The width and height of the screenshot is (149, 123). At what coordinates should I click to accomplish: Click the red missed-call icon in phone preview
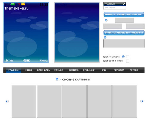tap(19, 4)
